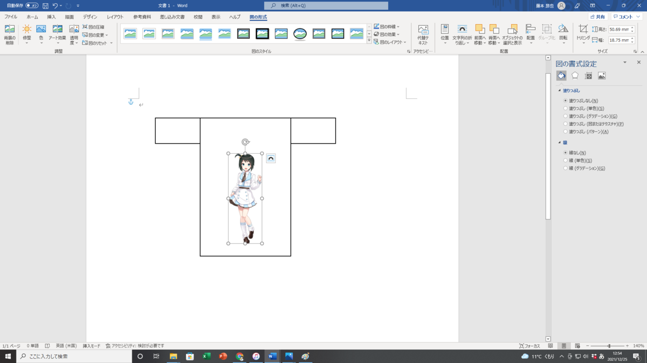Click 背面へ移動 (Send Backward)
The width and height of the screenshot is (647, 363).
coord(494,34)
